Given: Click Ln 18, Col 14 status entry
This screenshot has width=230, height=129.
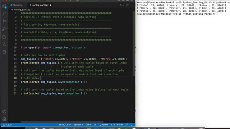Looking at the screenshot, I should coord(65,125).
